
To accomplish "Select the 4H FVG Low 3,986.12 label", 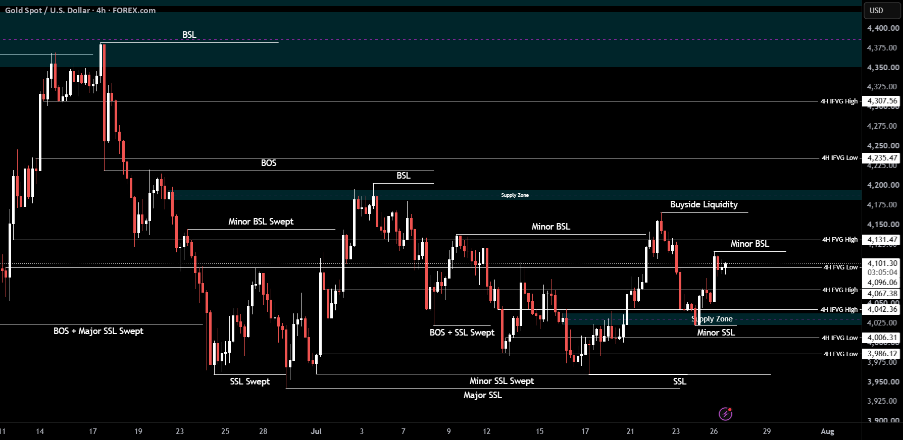I will (x=882, y=354).
